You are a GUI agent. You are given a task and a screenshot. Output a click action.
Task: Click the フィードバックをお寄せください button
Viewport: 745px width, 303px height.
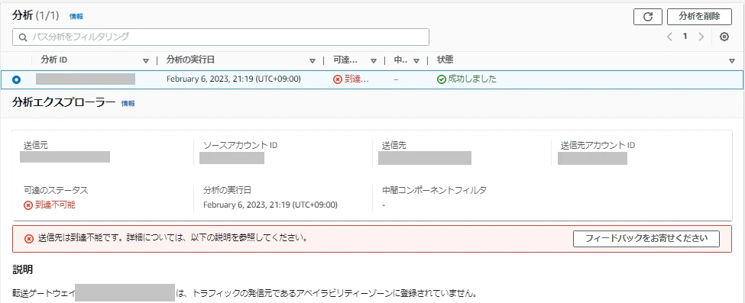(x=646, y=238)
